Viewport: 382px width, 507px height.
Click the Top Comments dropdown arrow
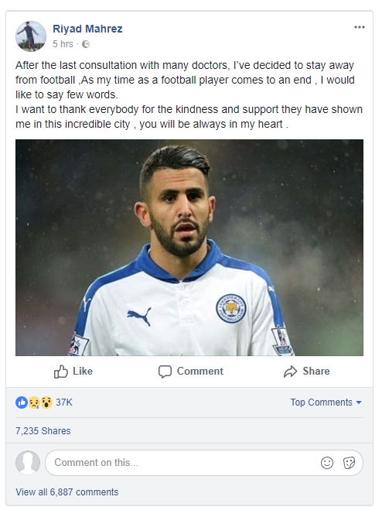point(359,403)
